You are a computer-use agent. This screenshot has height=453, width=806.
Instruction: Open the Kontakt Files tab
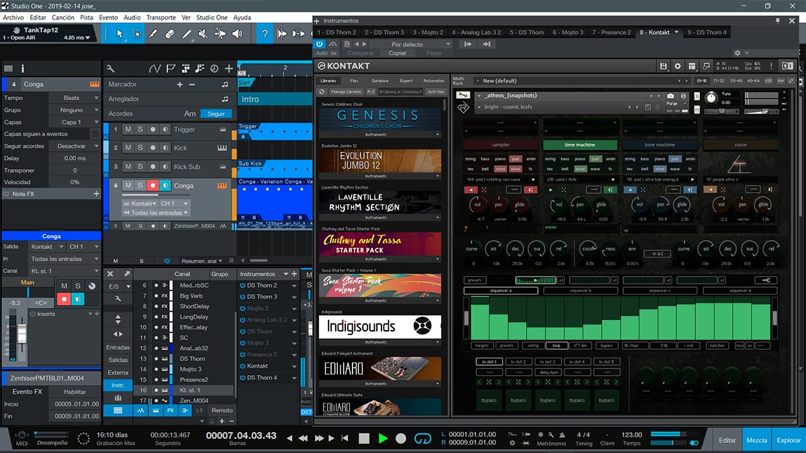coord(353,81)
